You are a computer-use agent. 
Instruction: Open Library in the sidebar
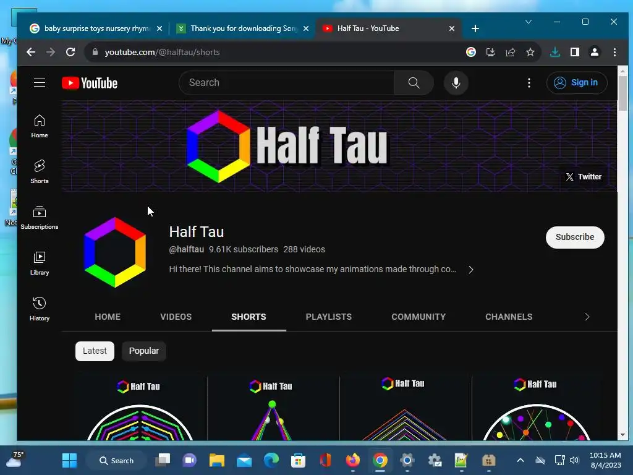(x=39, y=263)
